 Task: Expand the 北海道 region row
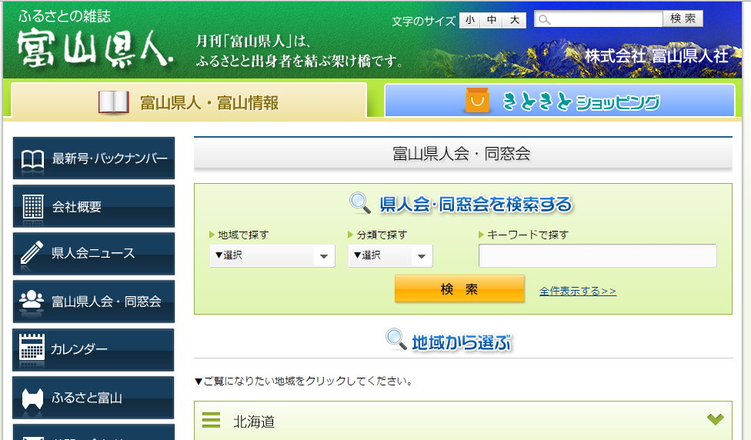462,421
